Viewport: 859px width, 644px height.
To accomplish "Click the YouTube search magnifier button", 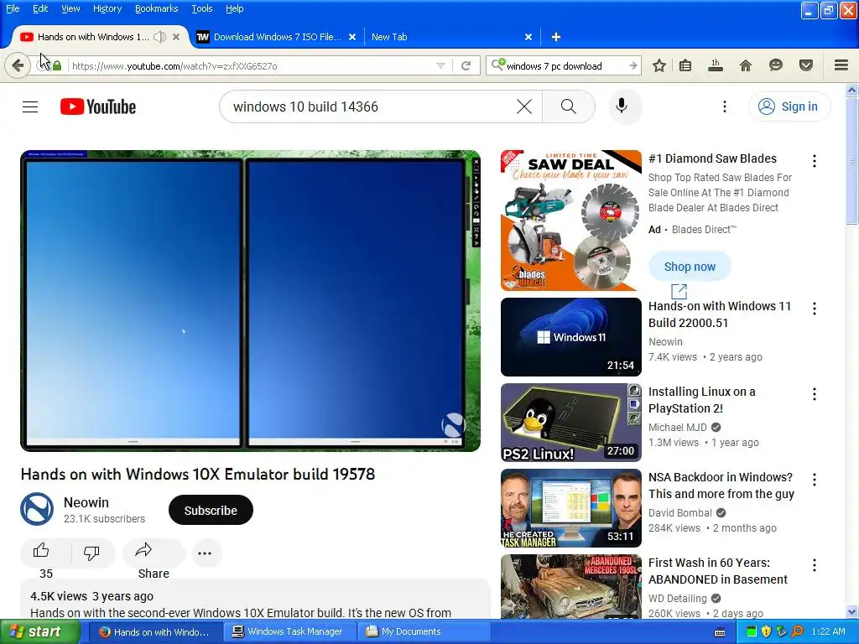I will 569,106.
